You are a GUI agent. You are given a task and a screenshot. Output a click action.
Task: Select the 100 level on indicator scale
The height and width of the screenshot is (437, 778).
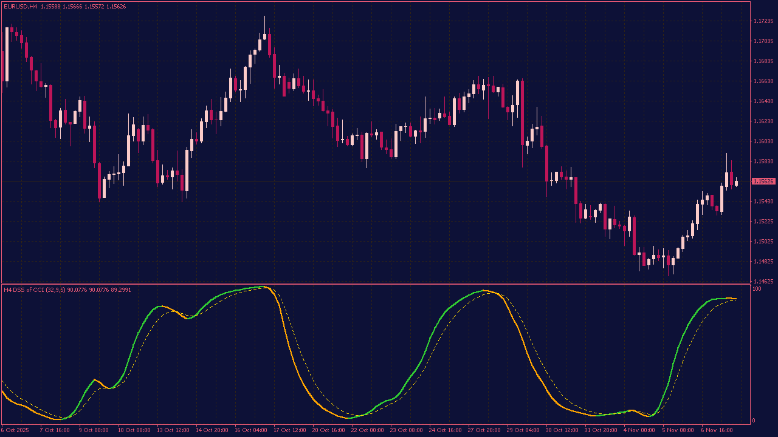(756, 287)
